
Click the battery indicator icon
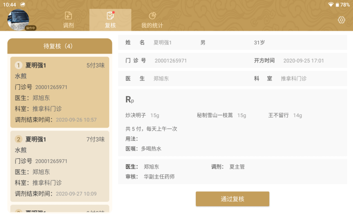pyautogui.click(x=337, y=5)
